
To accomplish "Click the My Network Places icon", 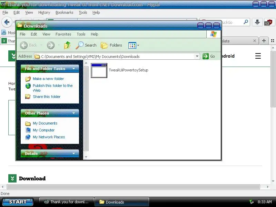I will coord(28,137).
